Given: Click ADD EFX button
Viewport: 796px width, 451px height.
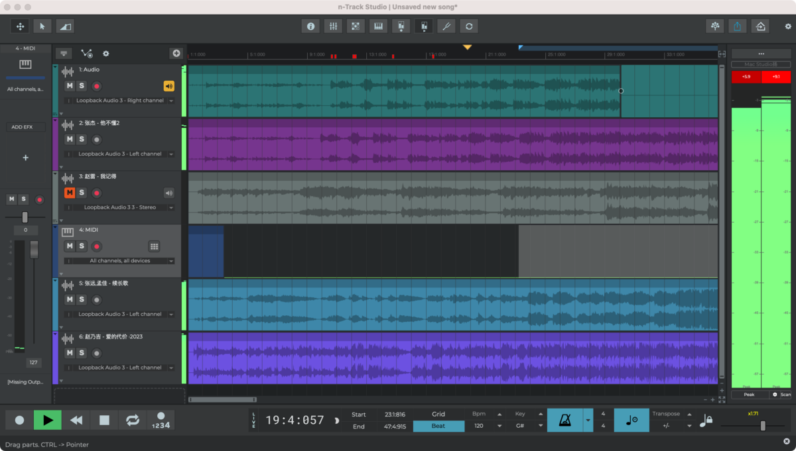Looking at the screenshot, I should coord(26,127).
